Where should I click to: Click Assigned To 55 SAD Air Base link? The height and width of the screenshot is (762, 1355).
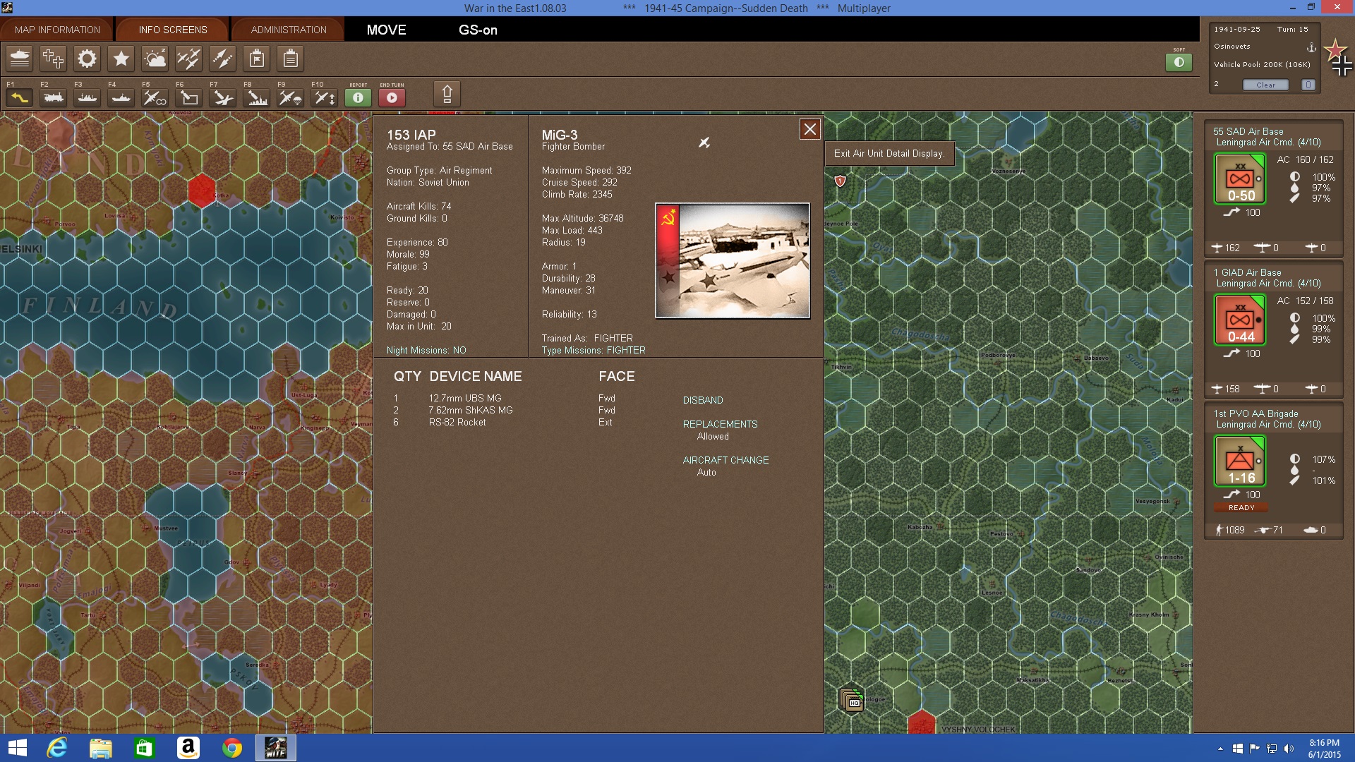pyautogui.click(x=450, y=147)
